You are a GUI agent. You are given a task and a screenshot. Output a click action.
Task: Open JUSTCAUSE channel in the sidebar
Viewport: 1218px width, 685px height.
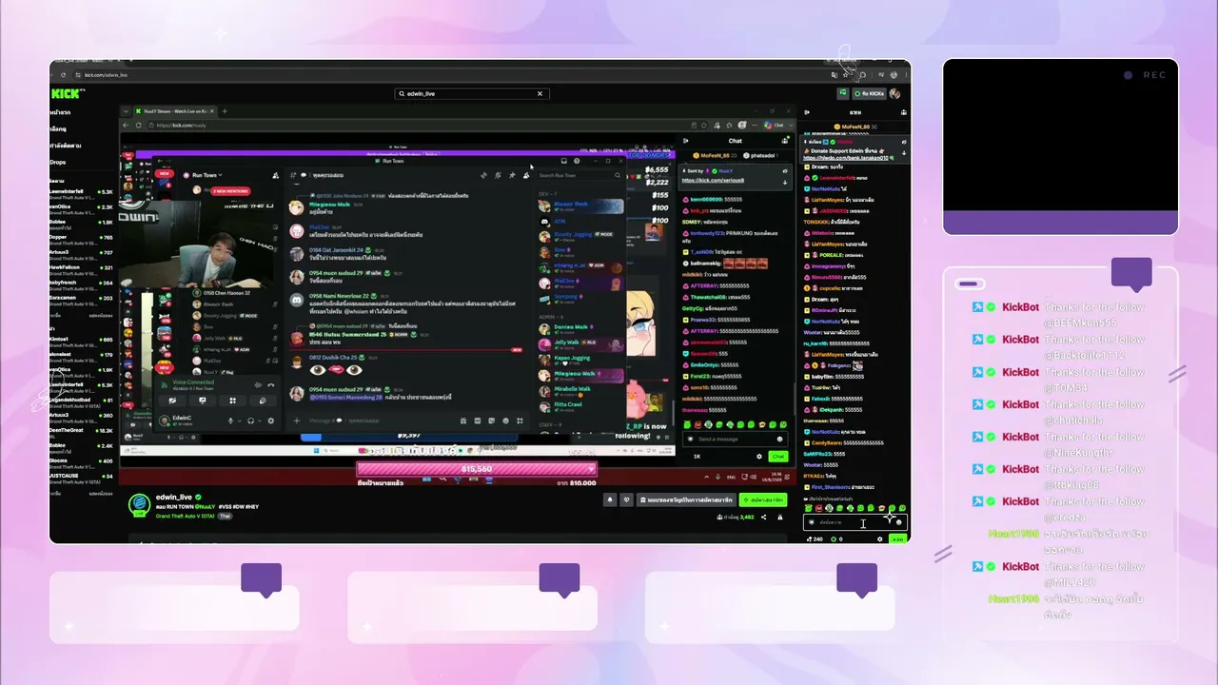click(81, 478)
